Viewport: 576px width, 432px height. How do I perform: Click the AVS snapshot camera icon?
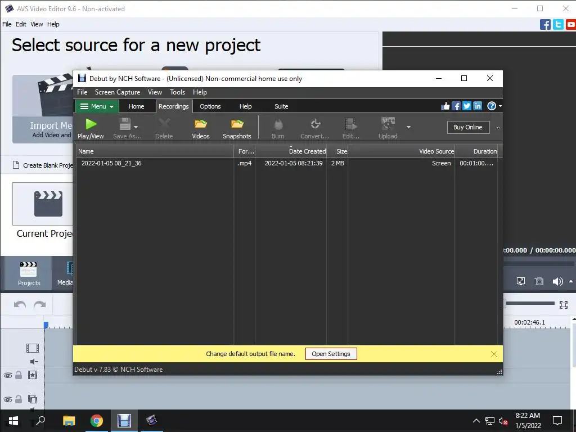click(x=539, y=281)
